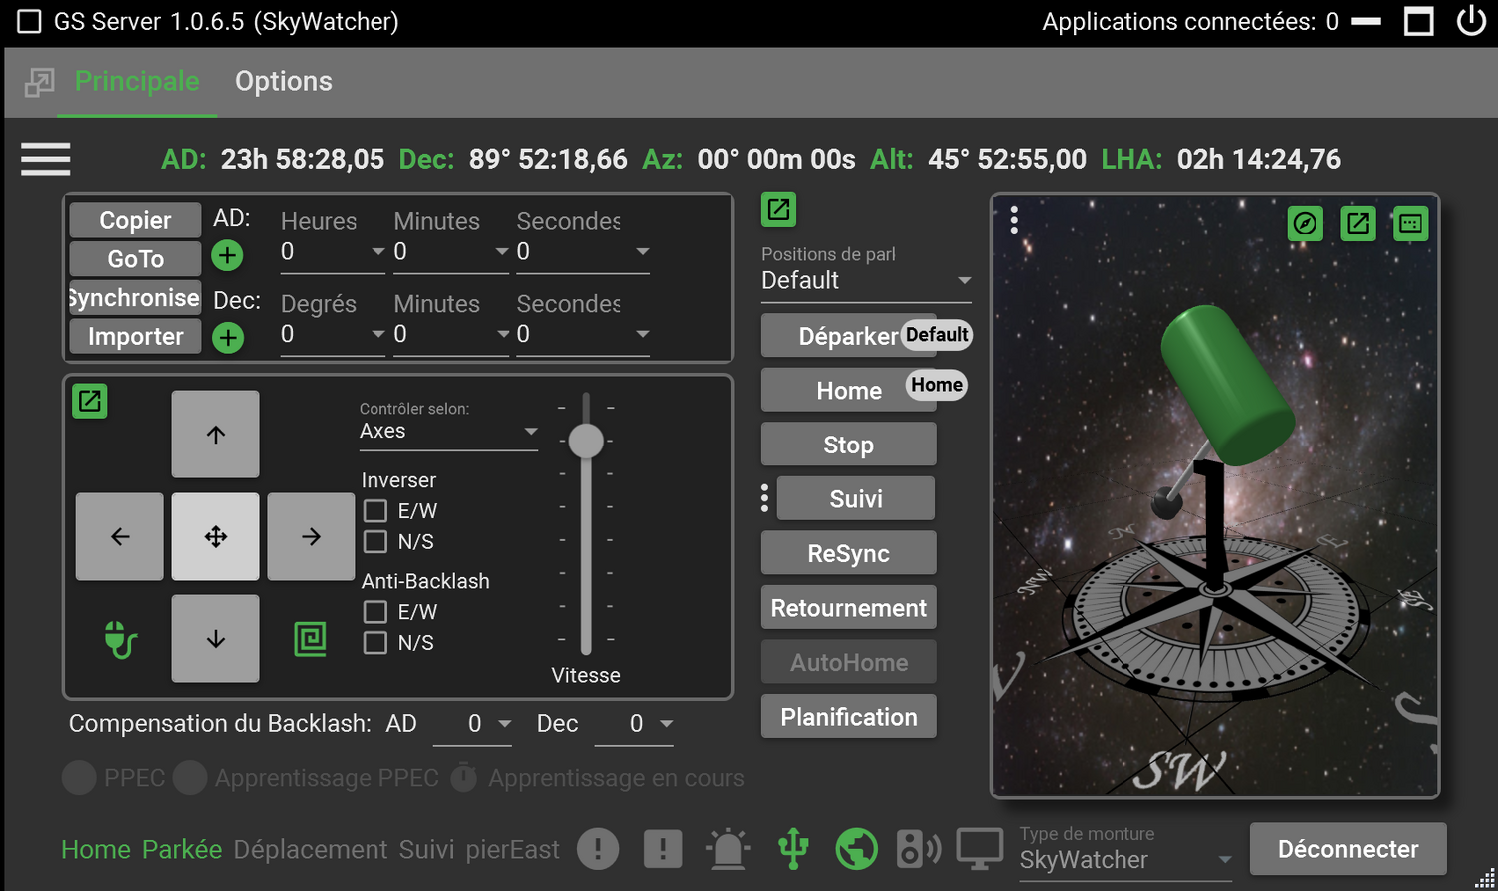Enable Anti-Backlash N/S checkbox
The width and height of the screenshot is (1498, 891).
[x=375, y=643]
